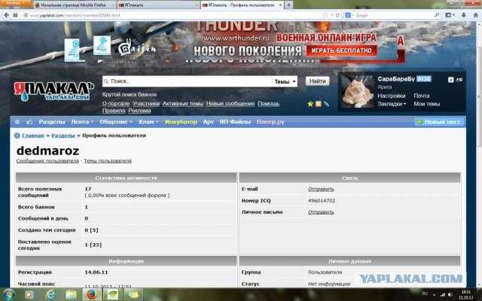Image resolution: width=482 pixels, height=301 pixels.
Task: Open the Windows Start button
Action: [x=8, y=294]
